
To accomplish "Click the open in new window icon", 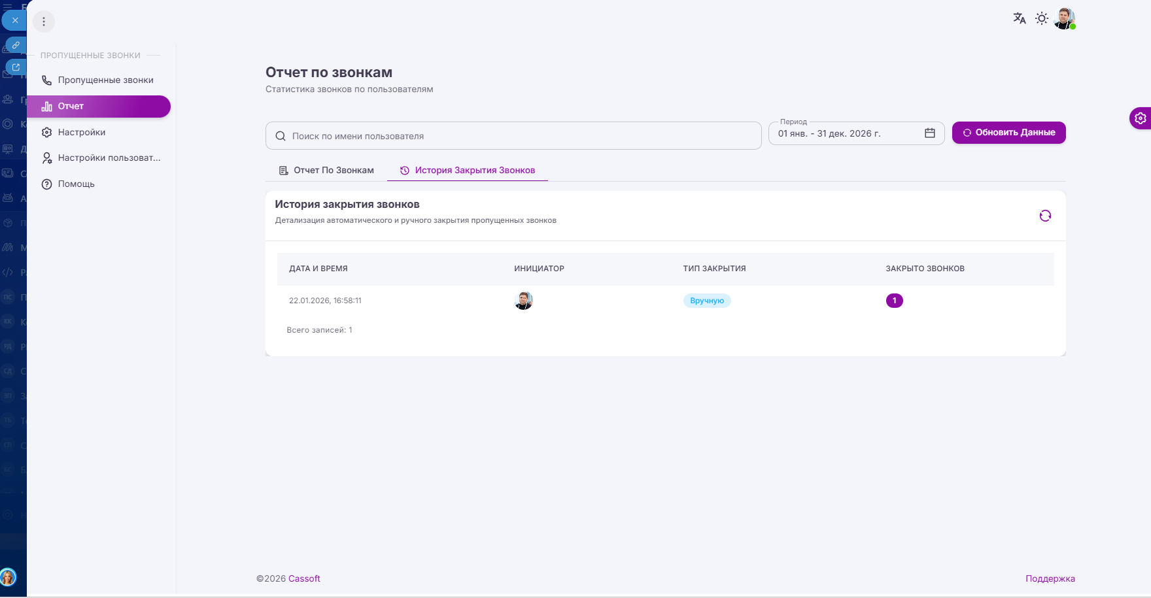I will (x=16, y=67).
